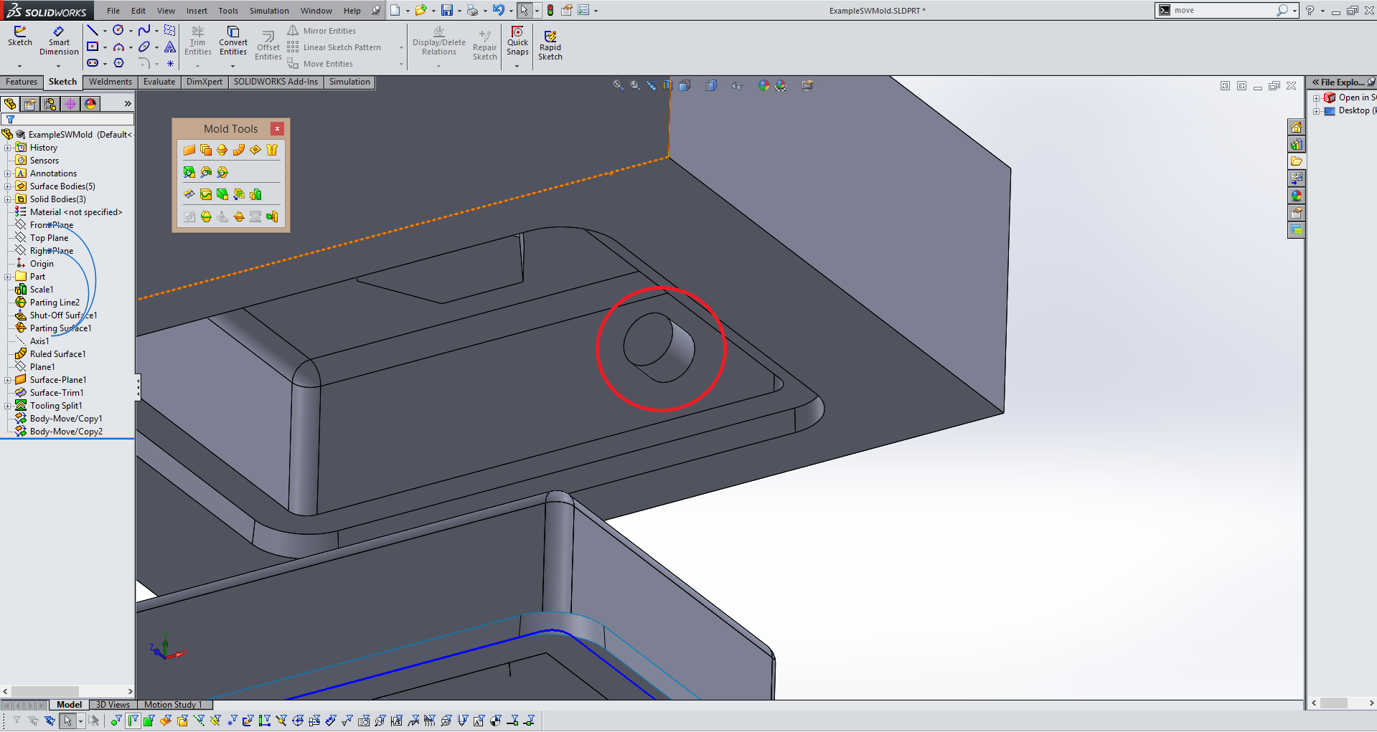The height and width of the screenshot is (732, 1377).
Task: Click the Repair Sketch tool
Action: 485,46
